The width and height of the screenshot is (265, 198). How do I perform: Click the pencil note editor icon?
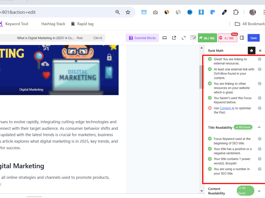(193, 38)
